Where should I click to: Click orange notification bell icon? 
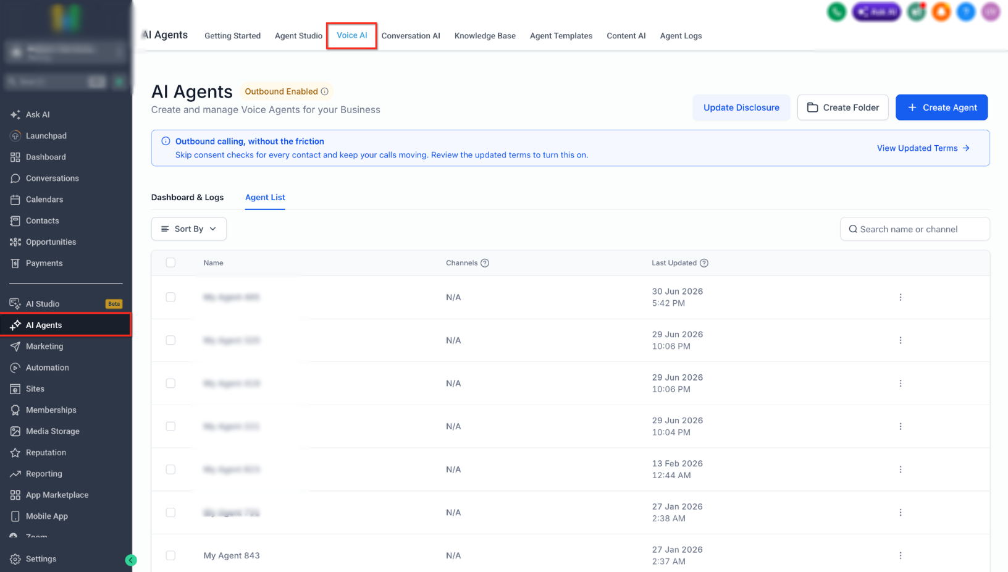point(941,12)
